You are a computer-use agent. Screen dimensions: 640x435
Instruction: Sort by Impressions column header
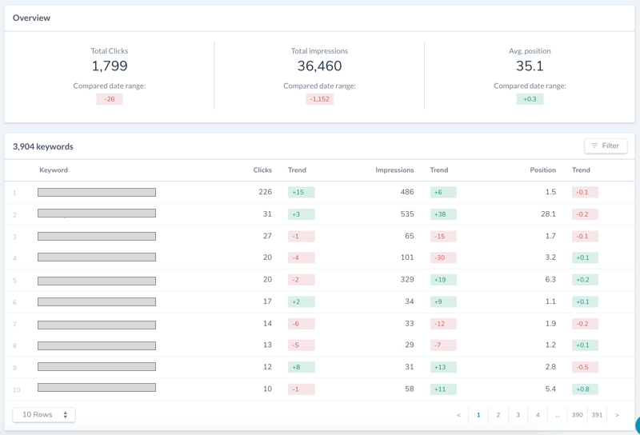(394, 170)
